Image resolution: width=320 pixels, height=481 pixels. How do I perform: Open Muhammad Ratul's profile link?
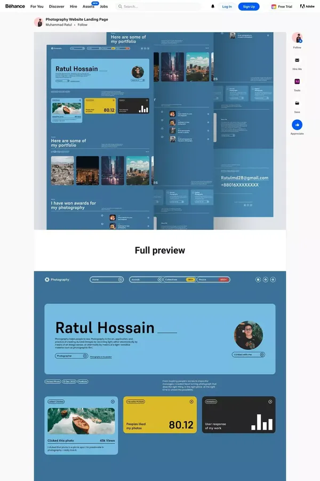(x=59, y=25)
